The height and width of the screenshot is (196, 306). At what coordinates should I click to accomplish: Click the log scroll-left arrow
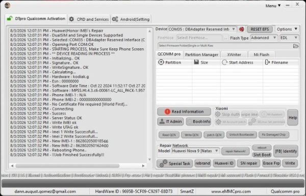12,166
